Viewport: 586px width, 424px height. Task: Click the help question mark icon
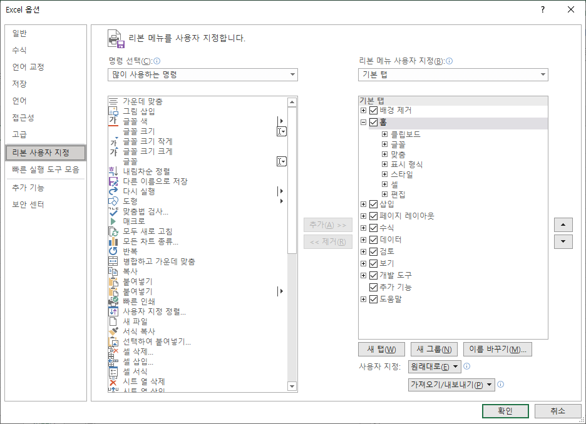(x=543, y=9)
